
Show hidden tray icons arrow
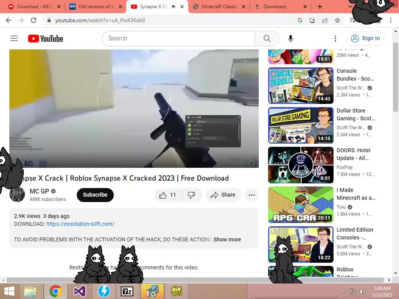click(343, 291)
